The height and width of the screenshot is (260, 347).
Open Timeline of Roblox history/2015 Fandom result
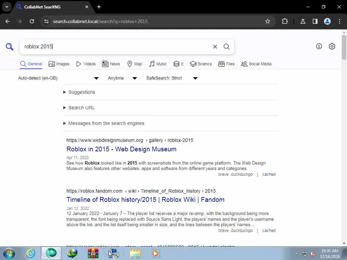(145, 199)
